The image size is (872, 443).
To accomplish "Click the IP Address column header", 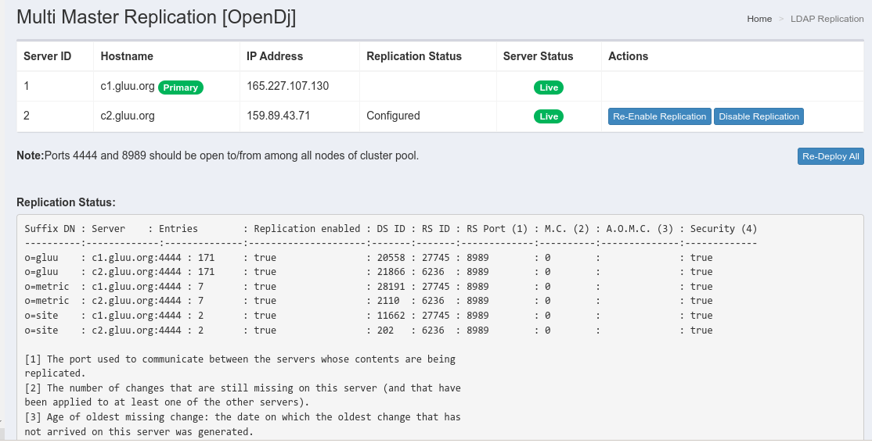I will [x=275, y=56].
